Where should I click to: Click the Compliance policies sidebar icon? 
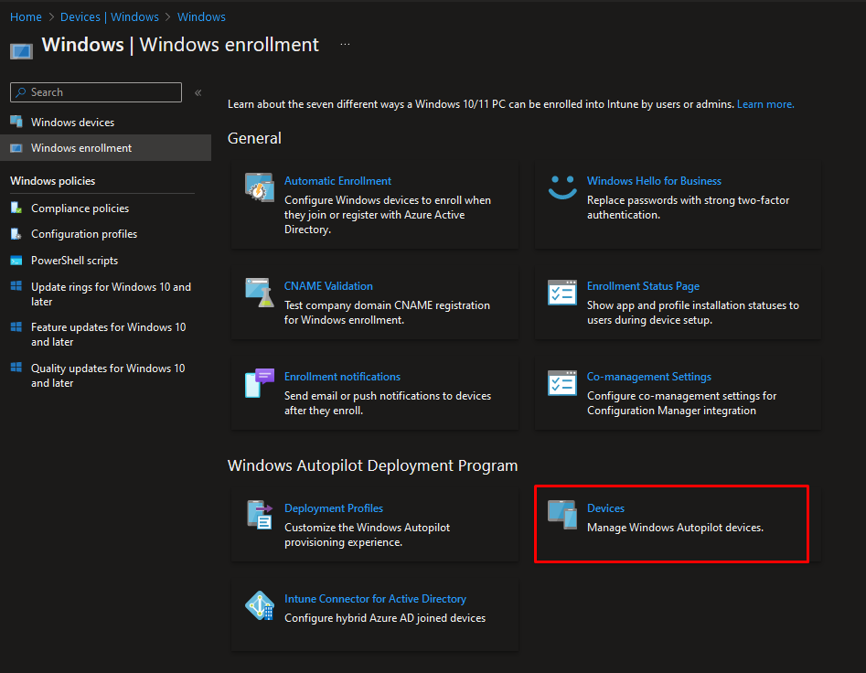(x=16, y=208)
